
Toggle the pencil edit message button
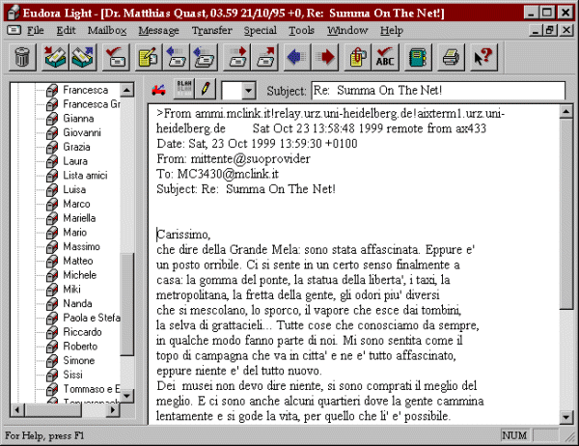204,91
